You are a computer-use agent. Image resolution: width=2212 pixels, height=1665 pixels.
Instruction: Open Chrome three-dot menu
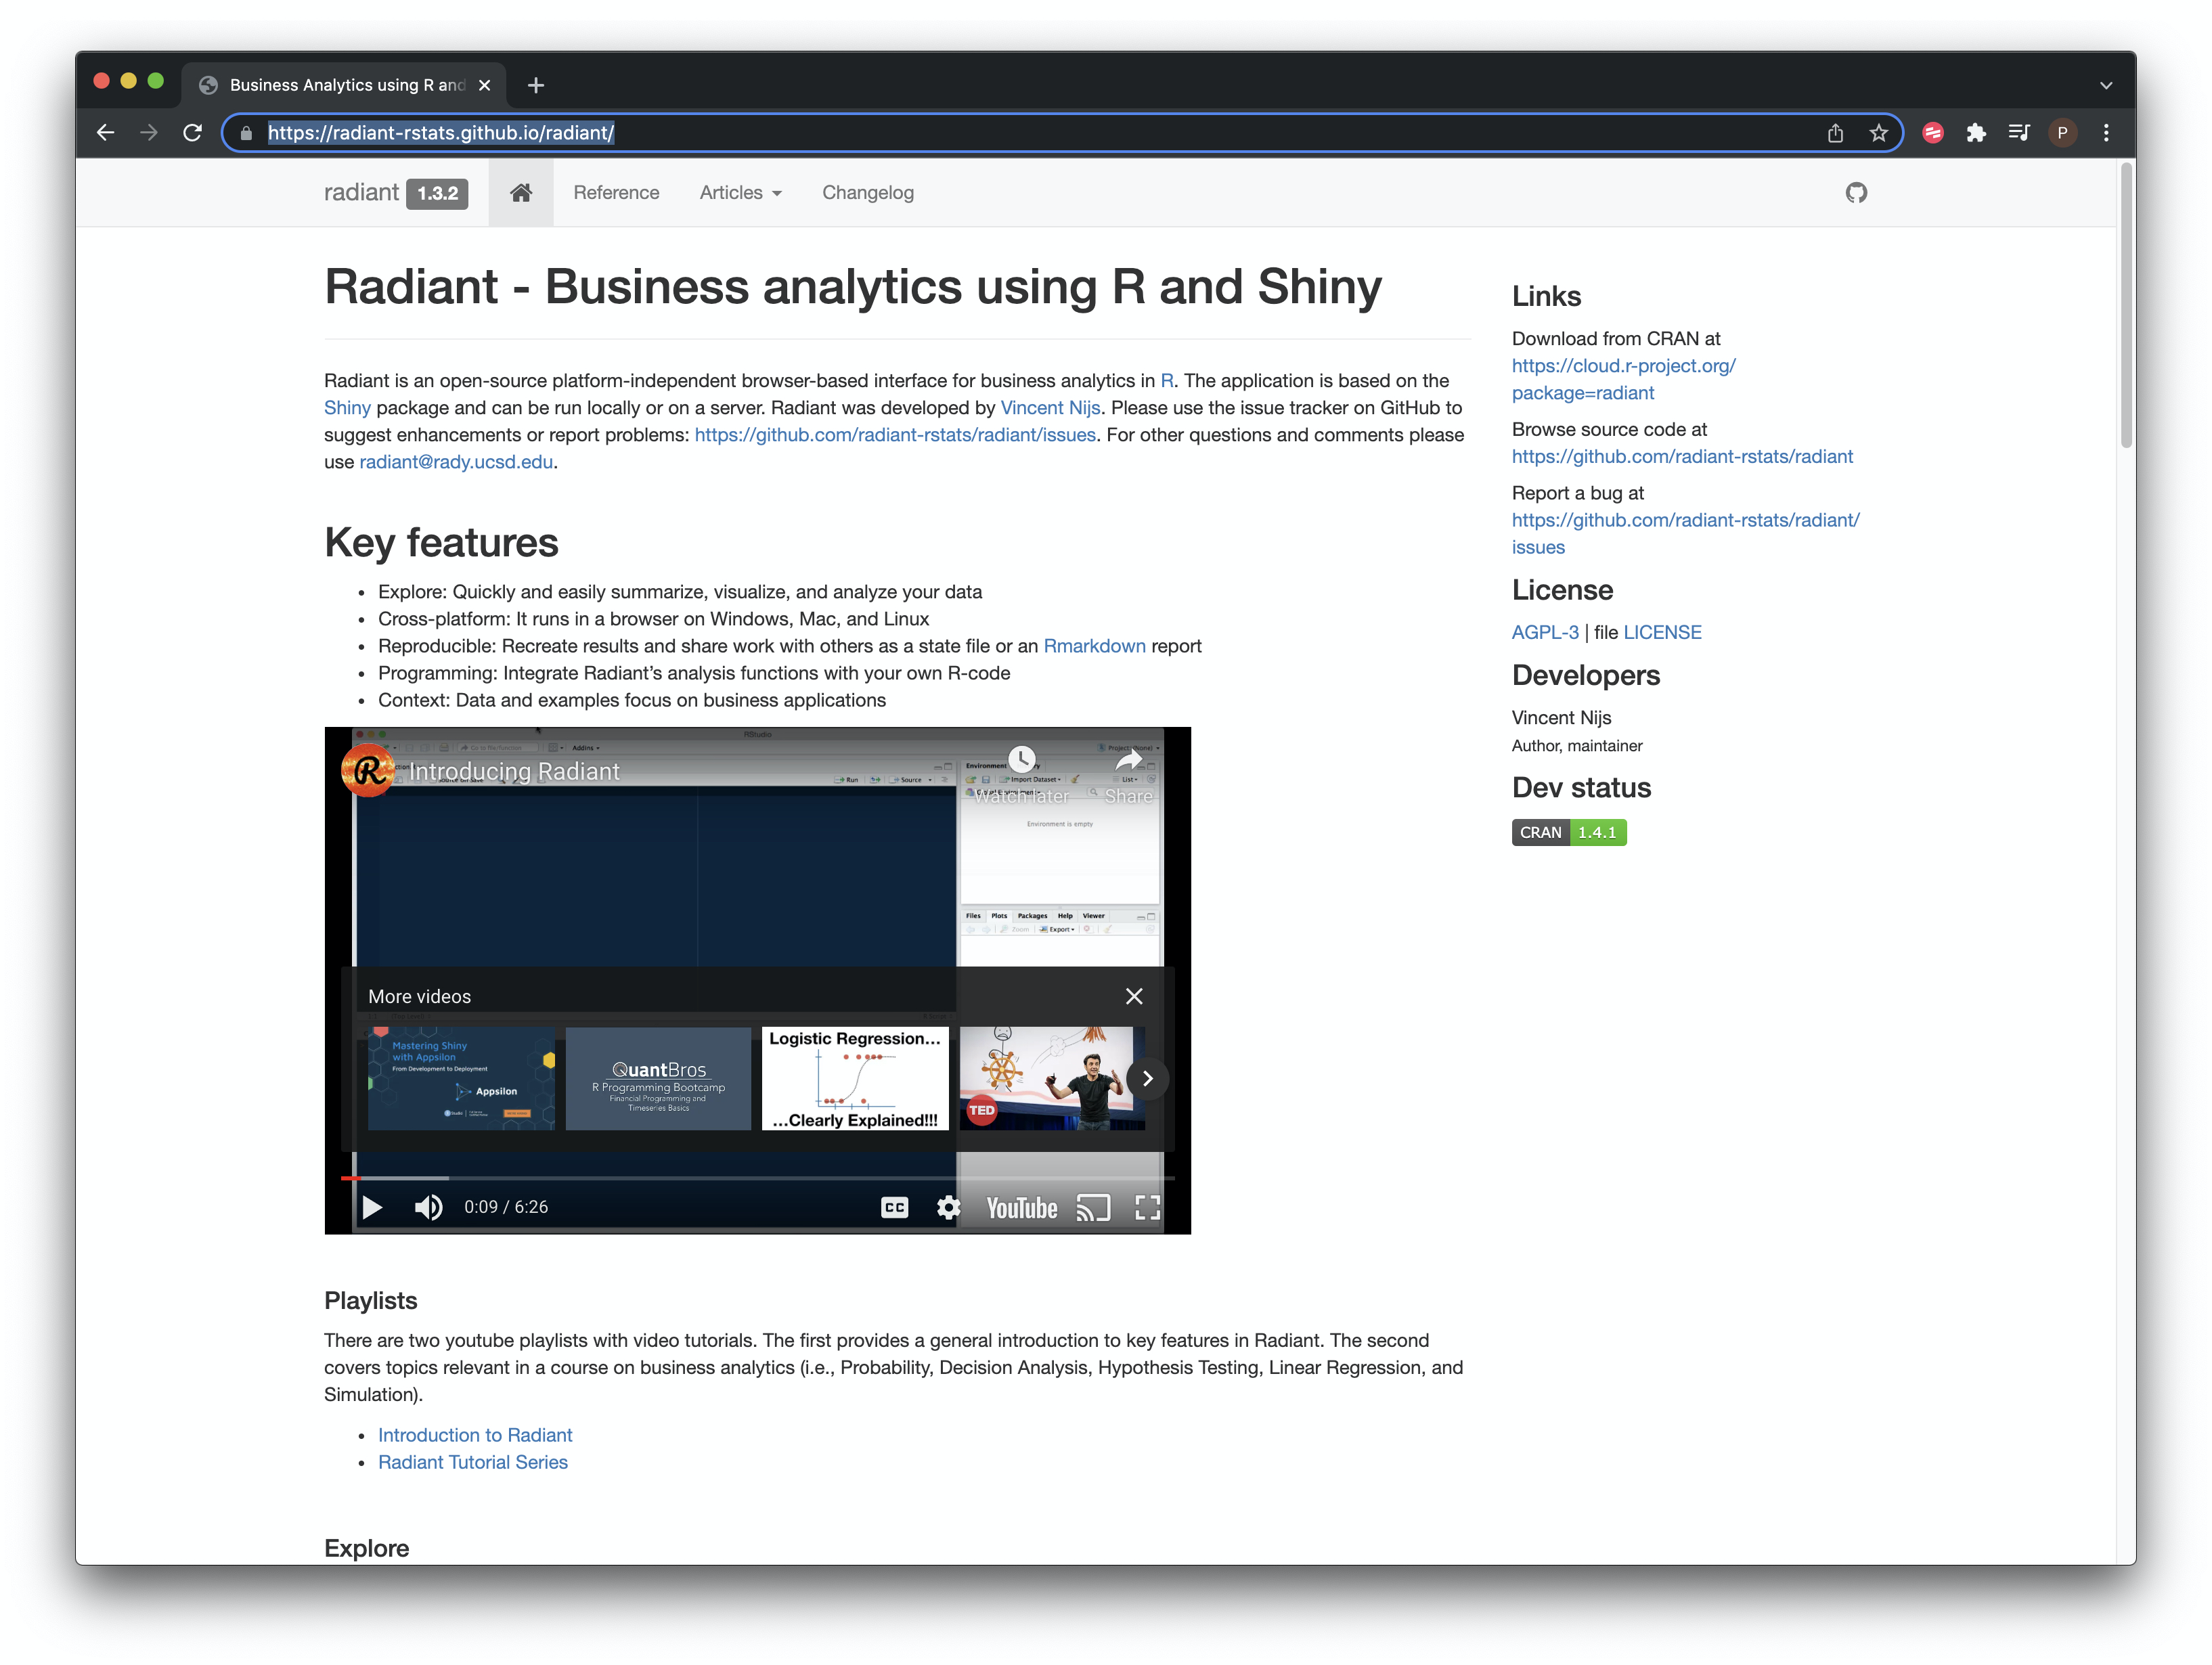coord(2106,133)
